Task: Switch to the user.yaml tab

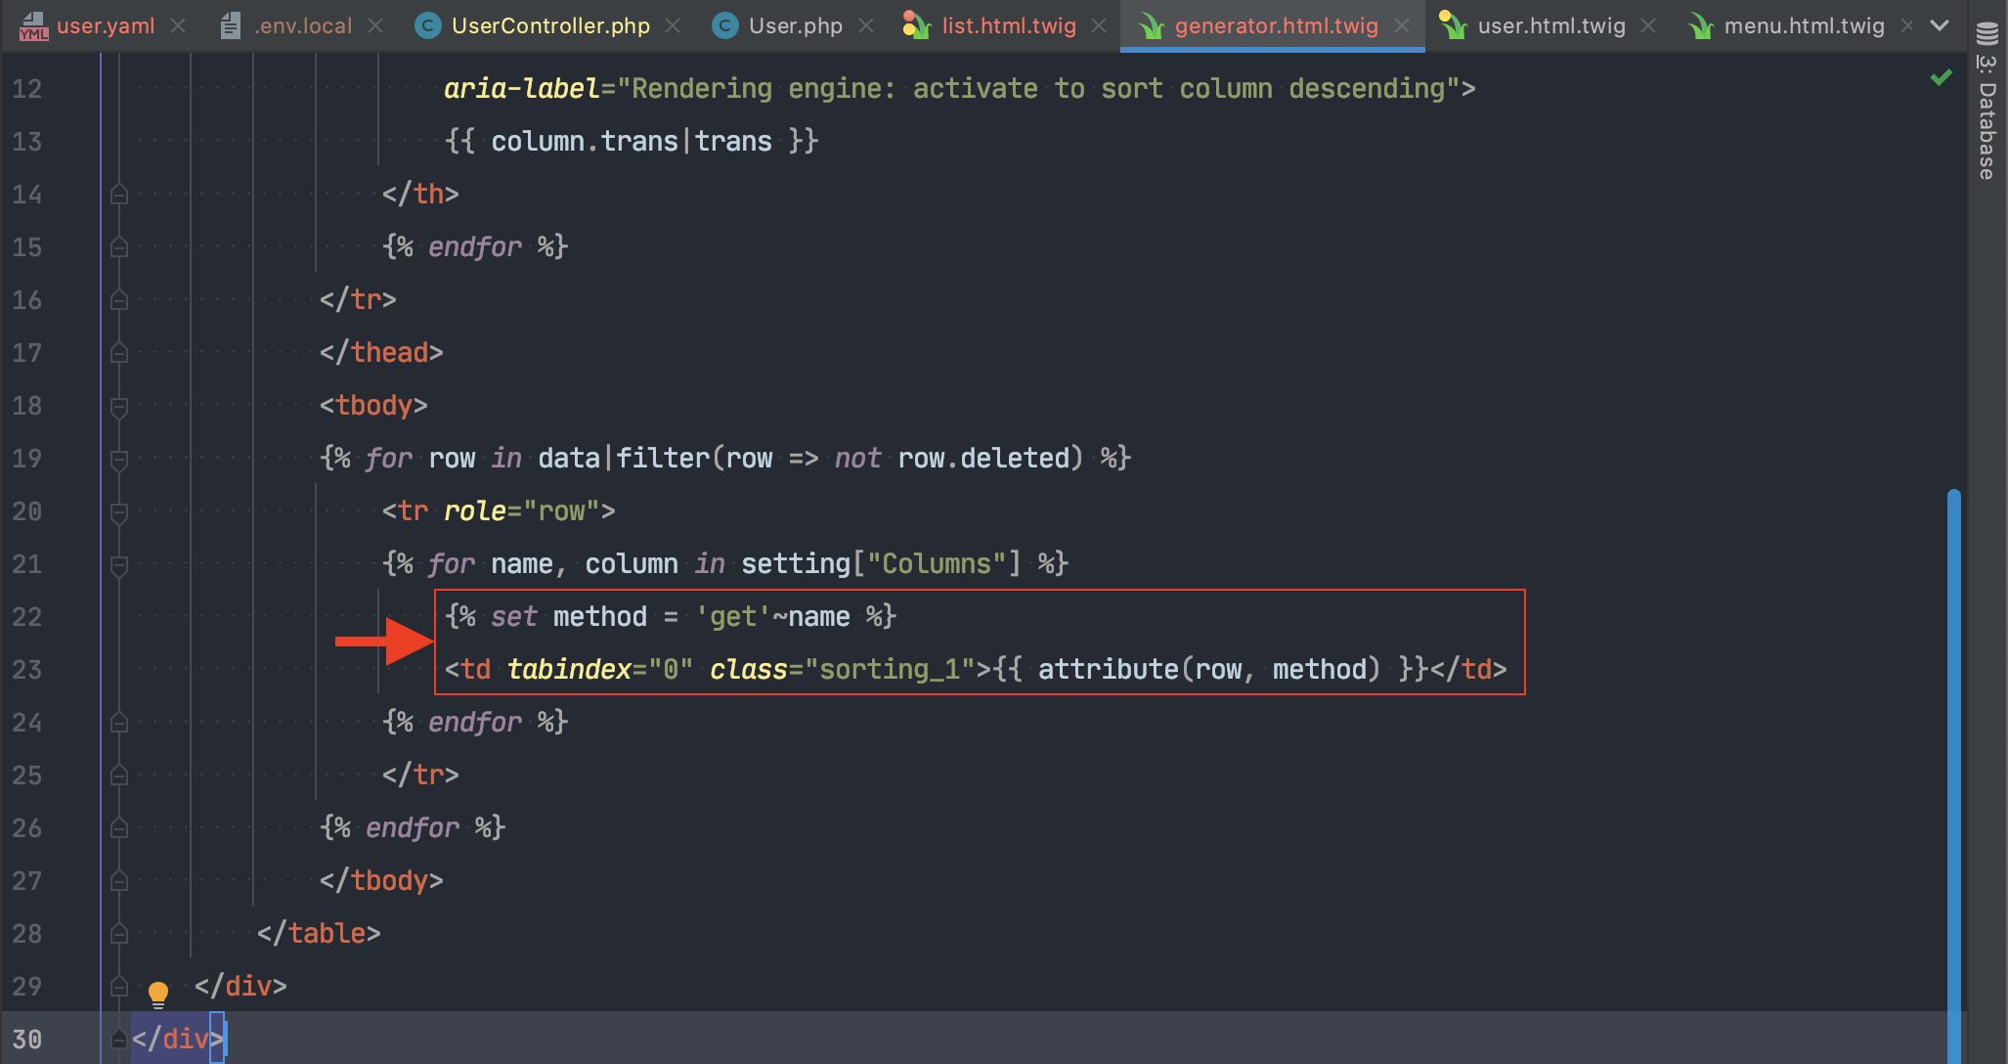Action: pos(105,26)
